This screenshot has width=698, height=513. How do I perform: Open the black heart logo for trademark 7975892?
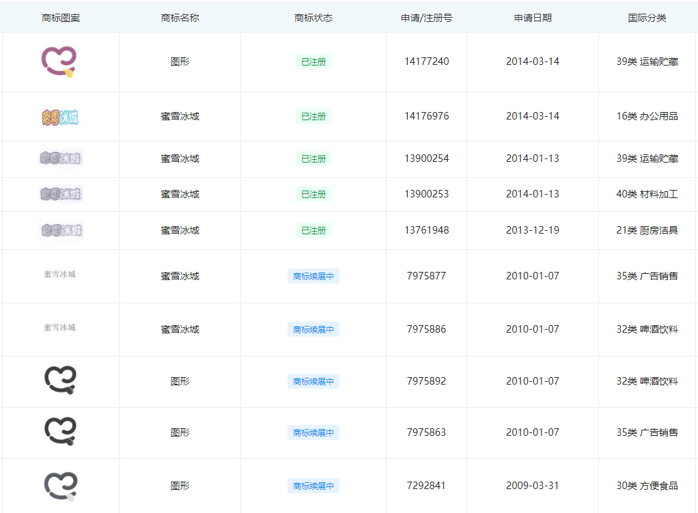pos(60,380)
